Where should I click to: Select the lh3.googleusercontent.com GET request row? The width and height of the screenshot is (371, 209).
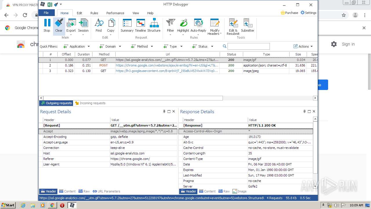tap(178, 71)
